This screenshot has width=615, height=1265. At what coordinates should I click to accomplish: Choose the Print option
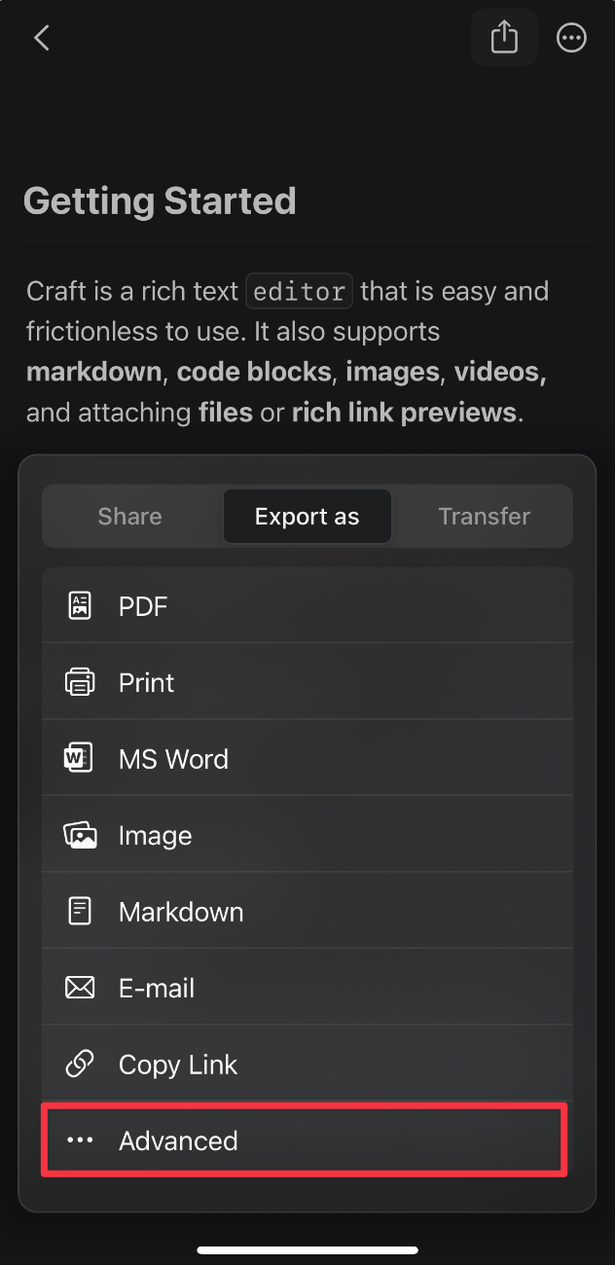click(x=307, y=682)
